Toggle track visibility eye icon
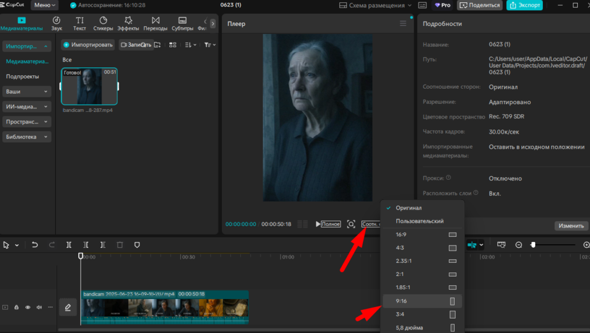The height and width of the screenshot is (333, 590). pos(28,308)
